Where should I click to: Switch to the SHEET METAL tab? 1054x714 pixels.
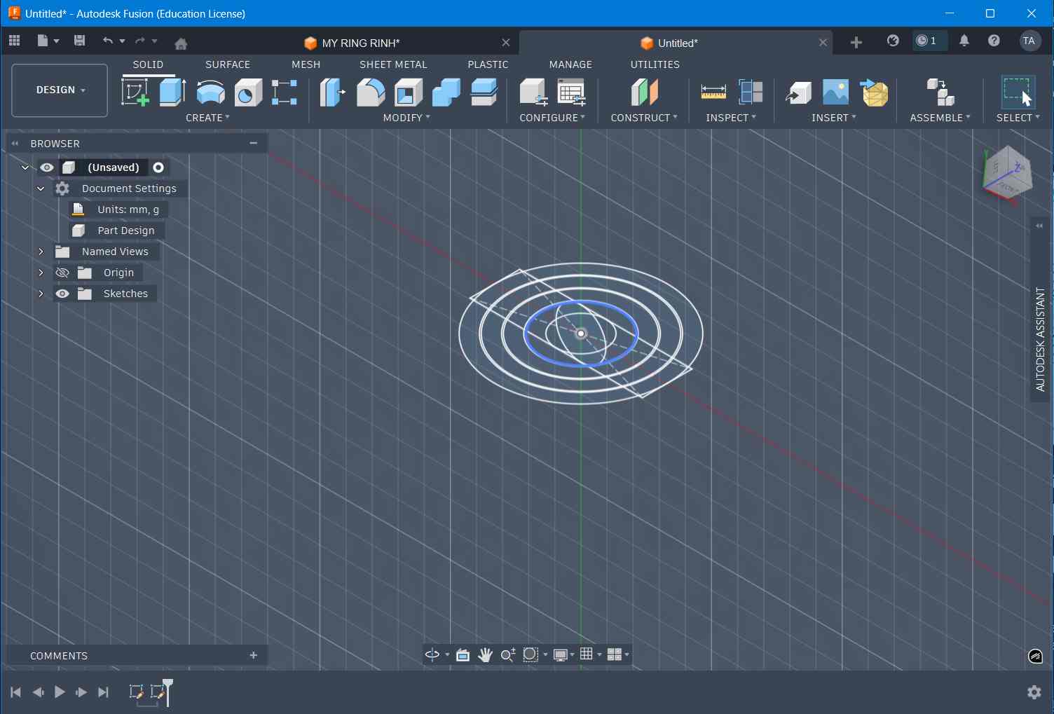pos(393,64)
